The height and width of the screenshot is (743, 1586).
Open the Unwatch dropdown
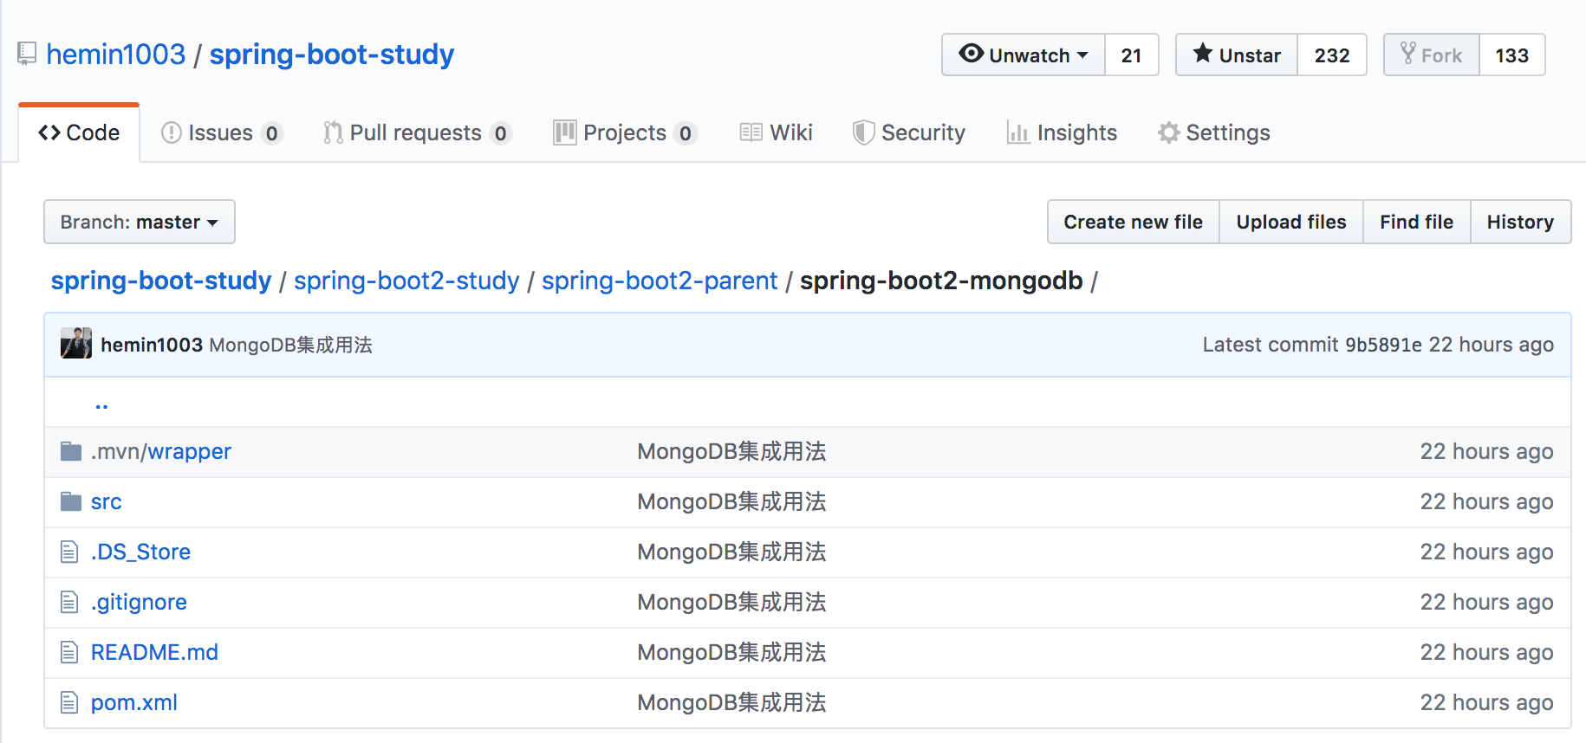(x=1024, y=55)
